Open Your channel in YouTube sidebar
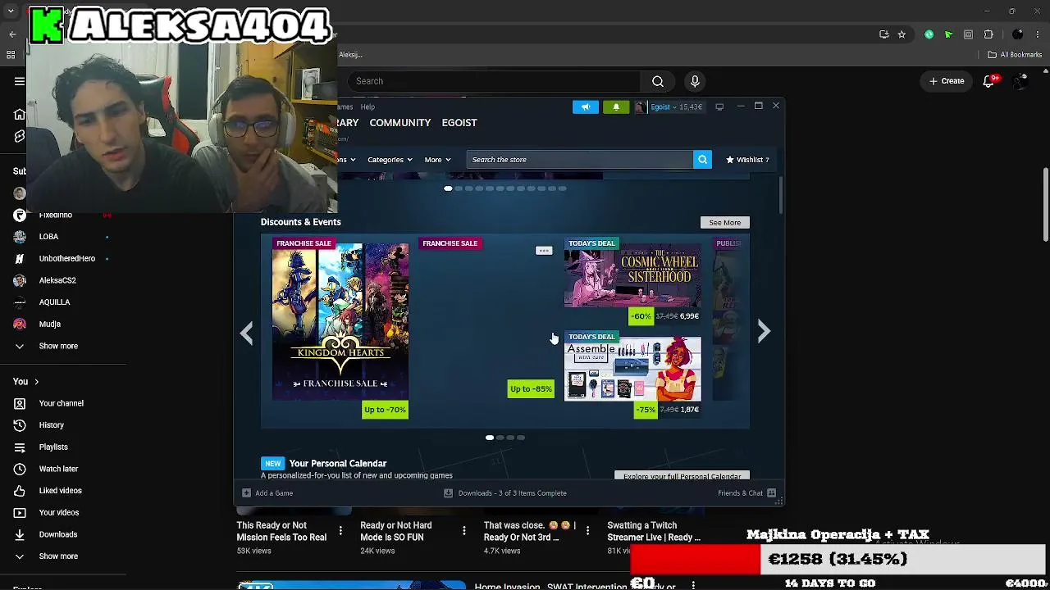1050x590 pixels. point(62,403)
